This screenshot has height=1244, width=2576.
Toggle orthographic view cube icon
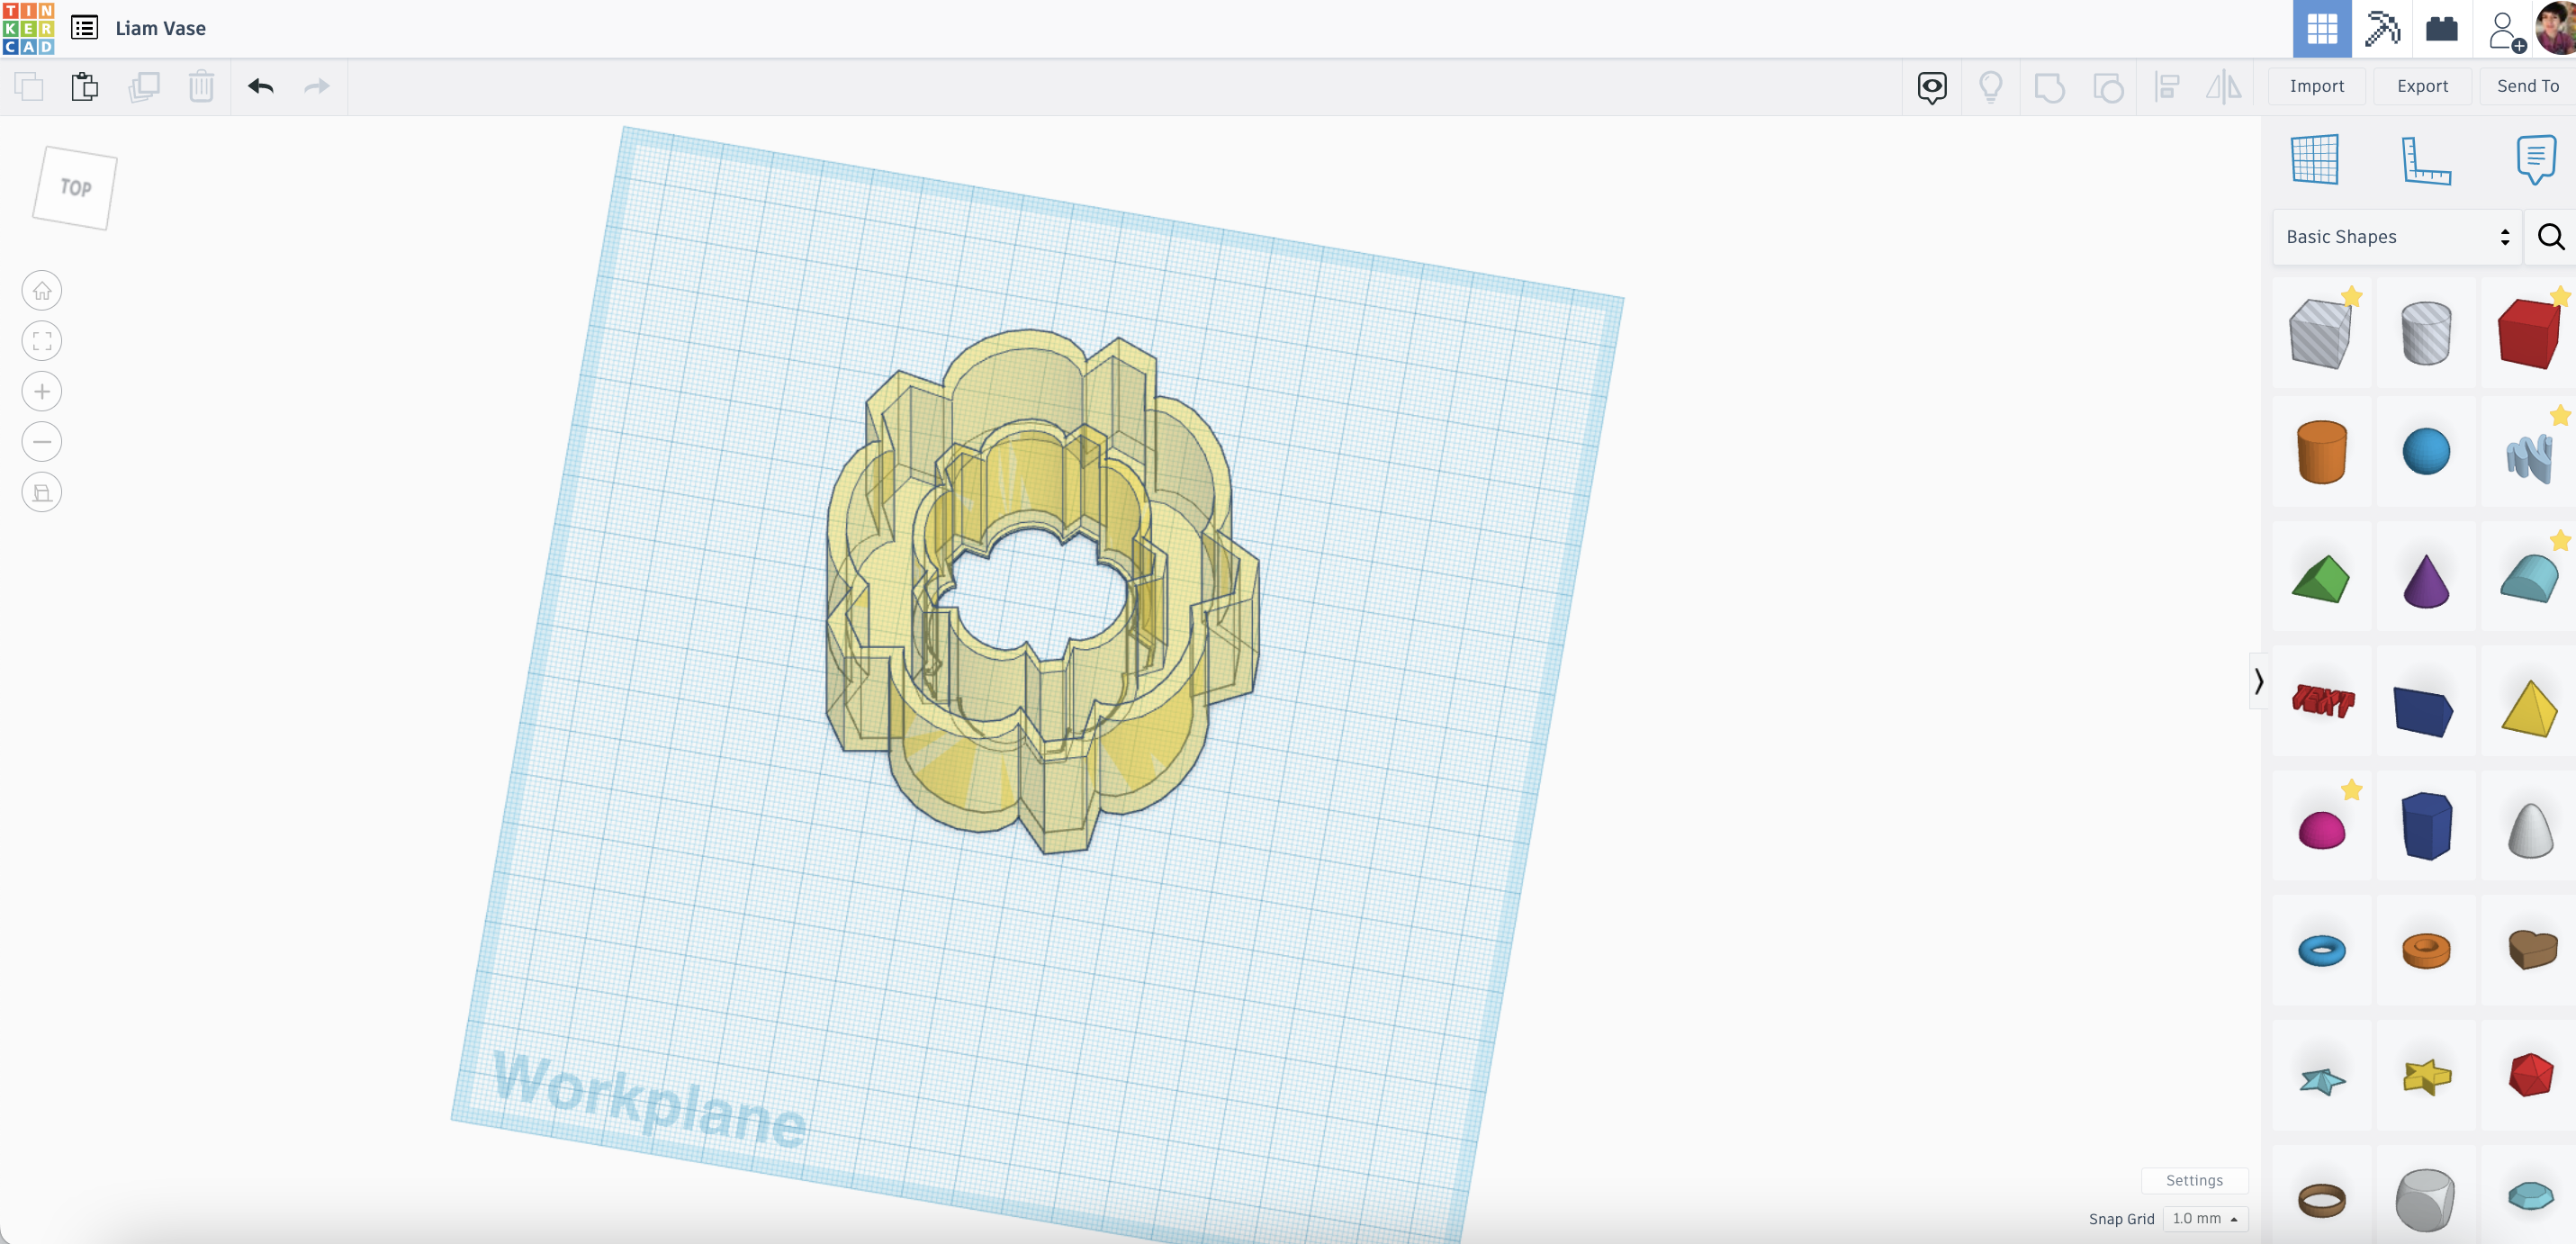[x=42, y=492]
